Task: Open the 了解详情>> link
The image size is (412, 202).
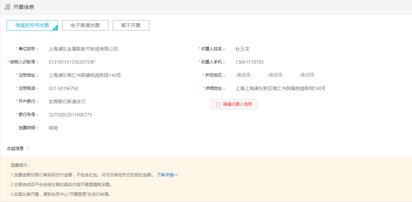Action: (167, 175)
